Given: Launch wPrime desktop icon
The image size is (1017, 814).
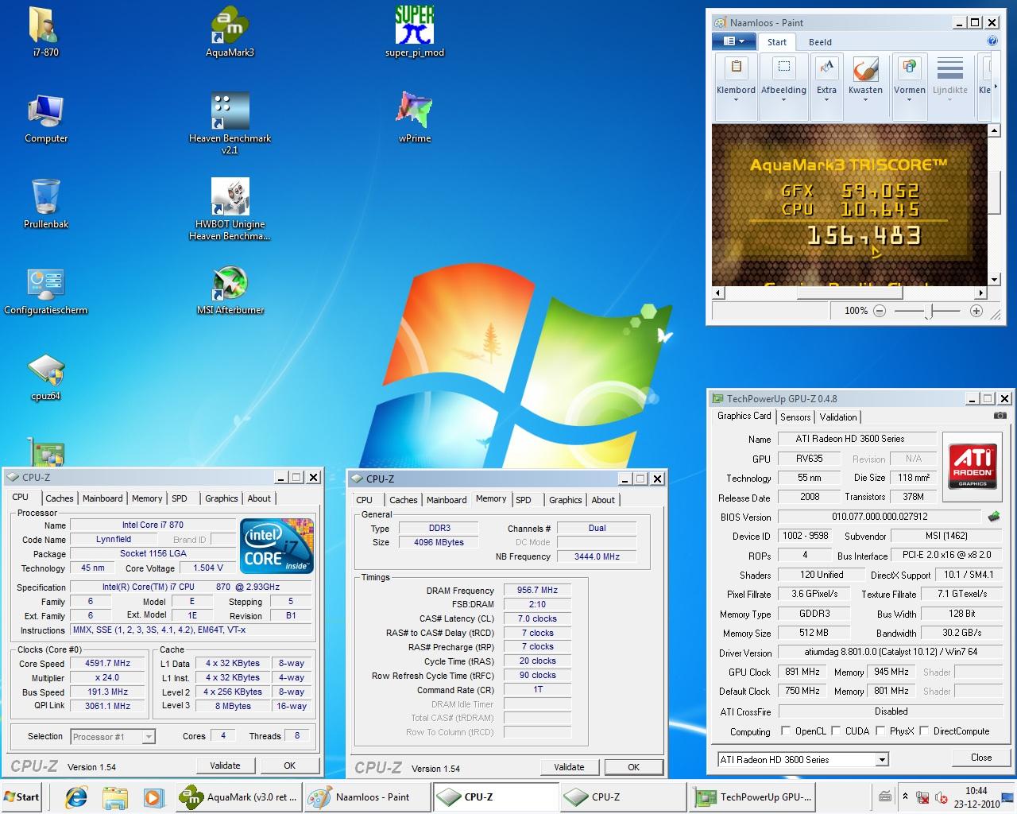Looking at the screenshot, I should 414,118.
